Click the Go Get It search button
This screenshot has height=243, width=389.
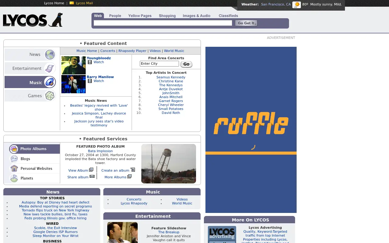(246, 23)
